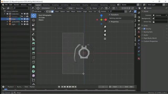Click the viewport zoom magnifier icon
The width and height of the screenshot is (168, 94).
(x=105, y=27)
